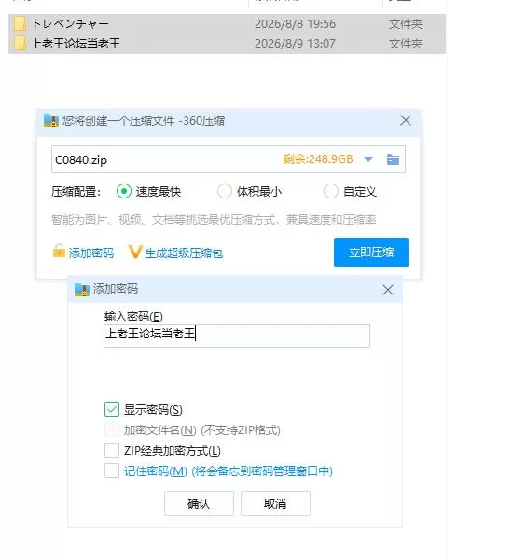Click the lock icon next to 添加密码

[x=59, y=251]
